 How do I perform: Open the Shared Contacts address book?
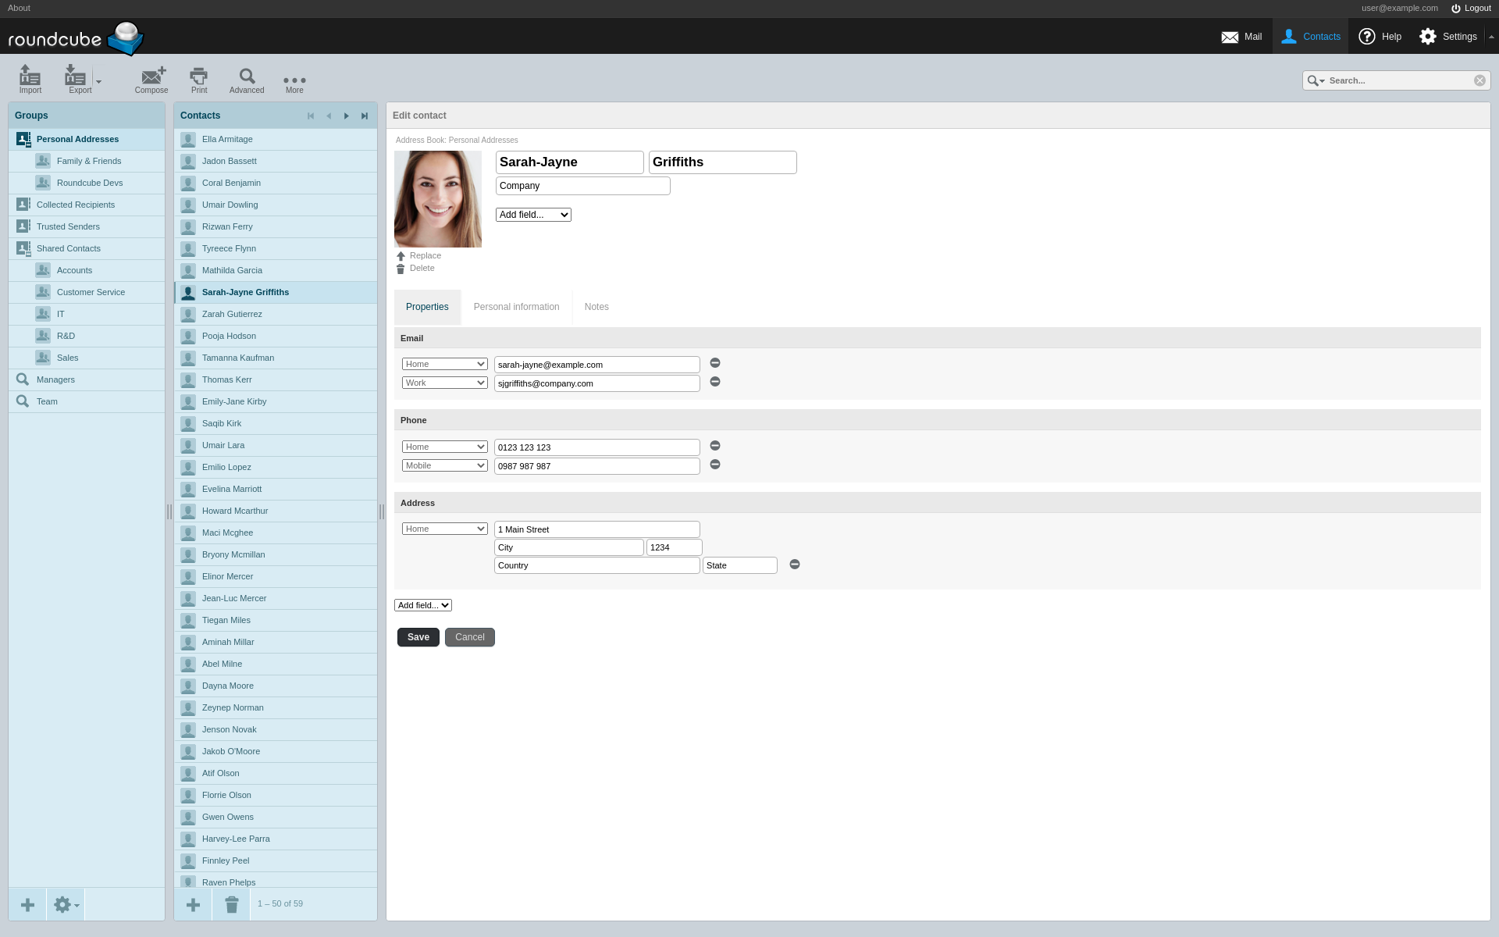[x=87, y=248]
